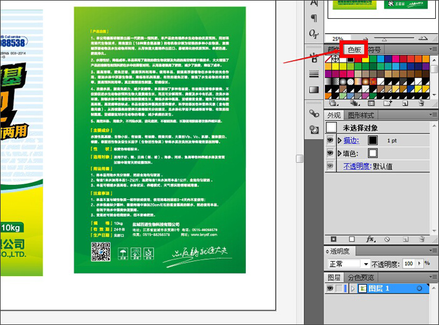Viewport: 439px width, 325px height.
Task: Click the 未选择对象 thumbnail box
Action: tap(332, 127)
